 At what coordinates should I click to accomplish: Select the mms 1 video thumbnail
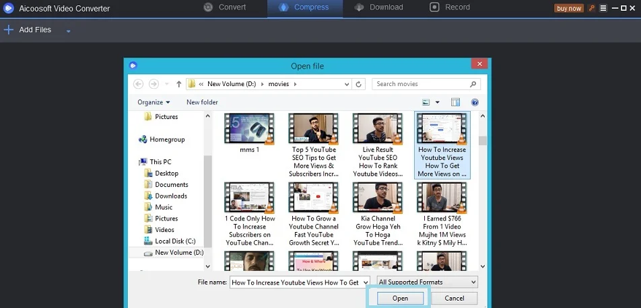[x=249, y=129]
